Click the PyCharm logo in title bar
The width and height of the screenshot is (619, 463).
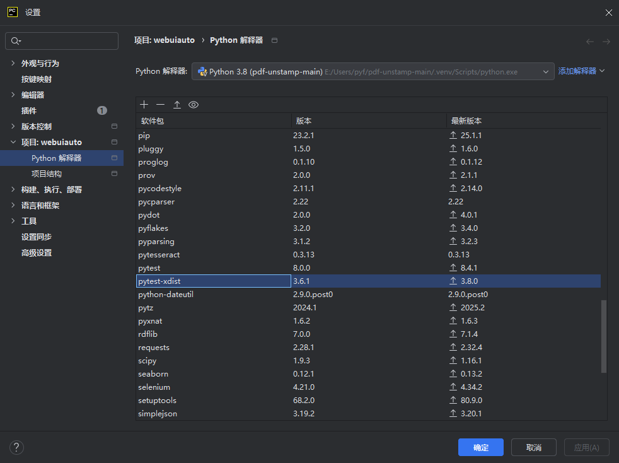tap(13, 12)
